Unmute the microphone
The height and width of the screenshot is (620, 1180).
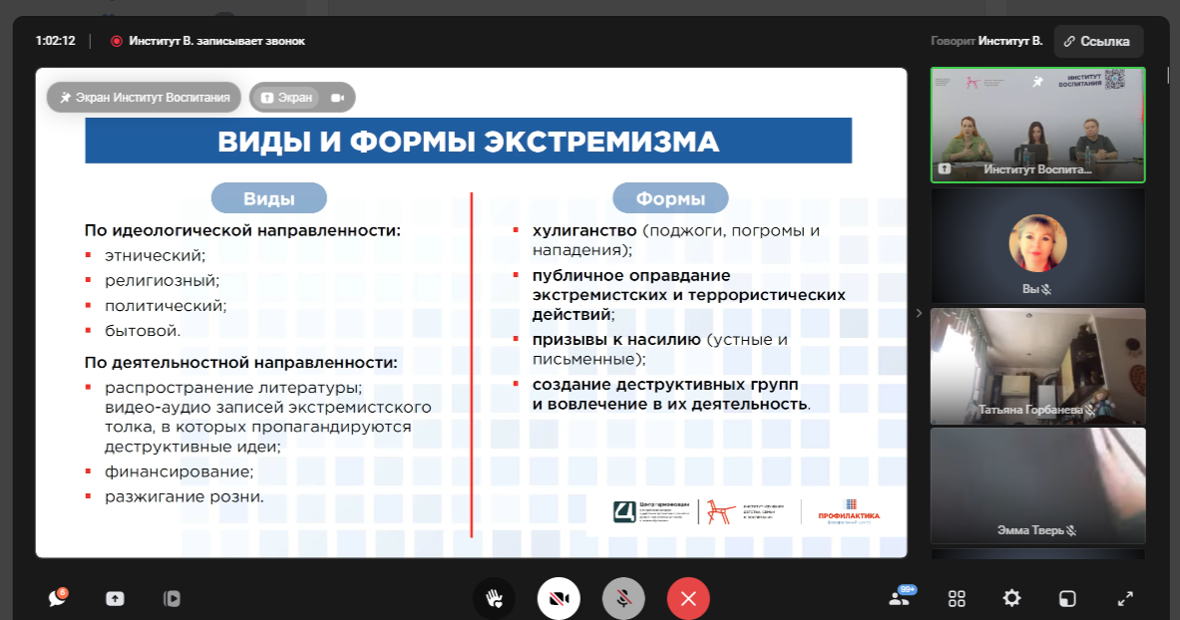tap(623, 598)
